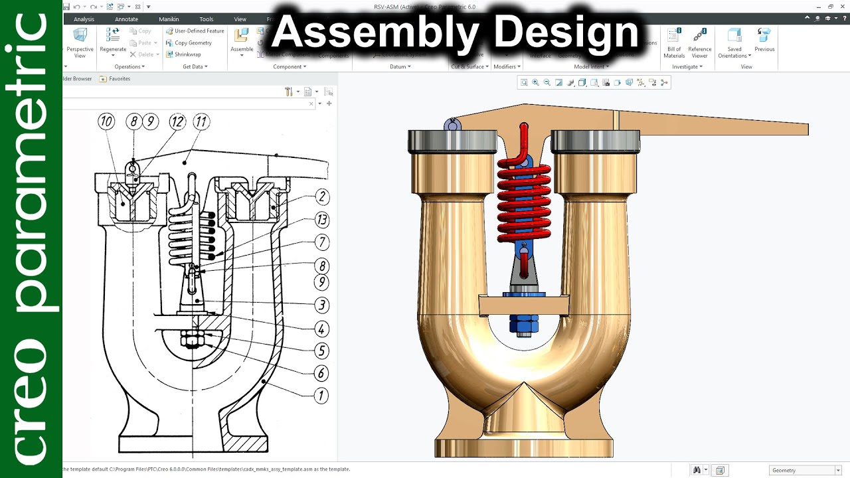Image resolution: width=850 pixels, height=478 pixels.
Task: Toggle datum display filters icon
Action: coord(640,82)
